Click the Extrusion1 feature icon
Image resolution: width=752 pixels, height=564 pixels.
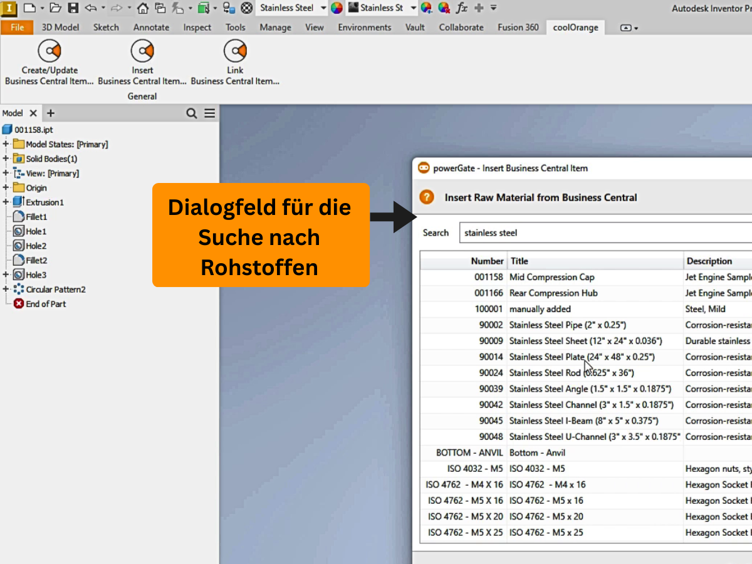coord(19,202)
